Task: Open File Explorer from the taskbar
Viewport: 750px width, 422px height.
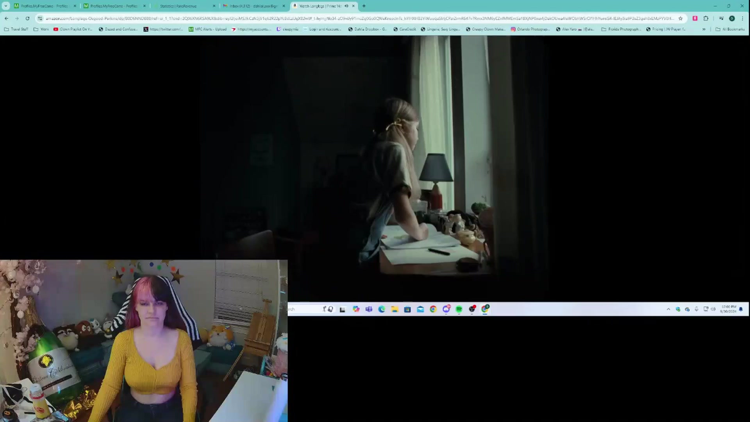Action: [395, 309]
